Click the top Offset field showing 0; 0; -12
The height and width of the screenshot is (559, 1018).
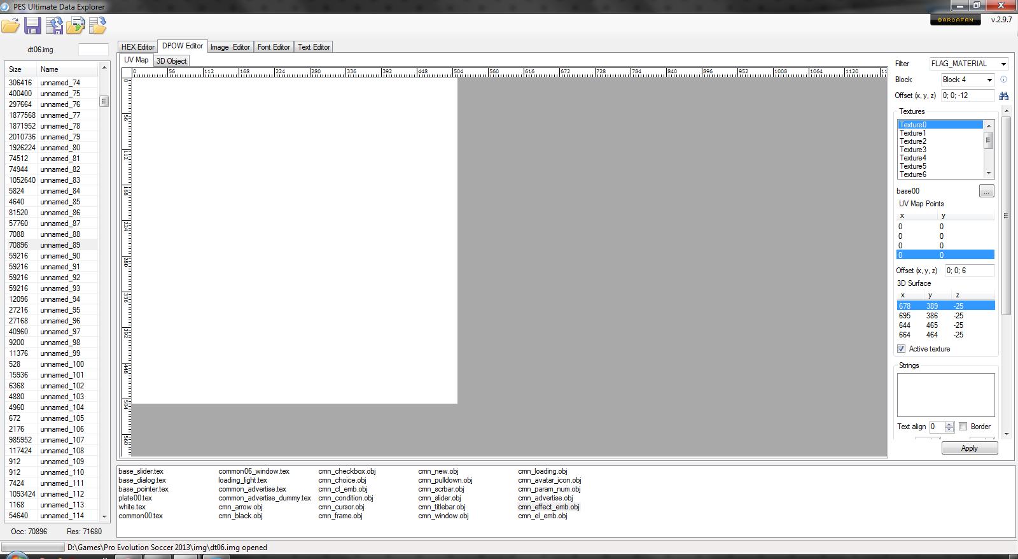[x=968, y=96]
